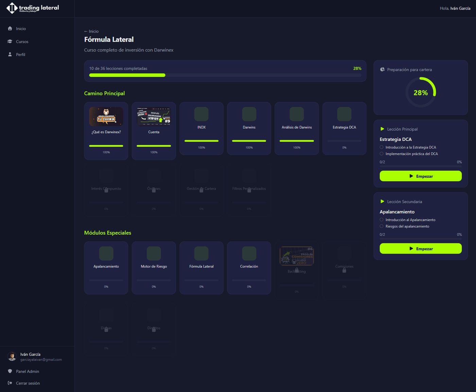This screenshot has width=476, height=392.
Task: Click the '10 de 36 lecciones completadas' text
Action: point(118,69)
